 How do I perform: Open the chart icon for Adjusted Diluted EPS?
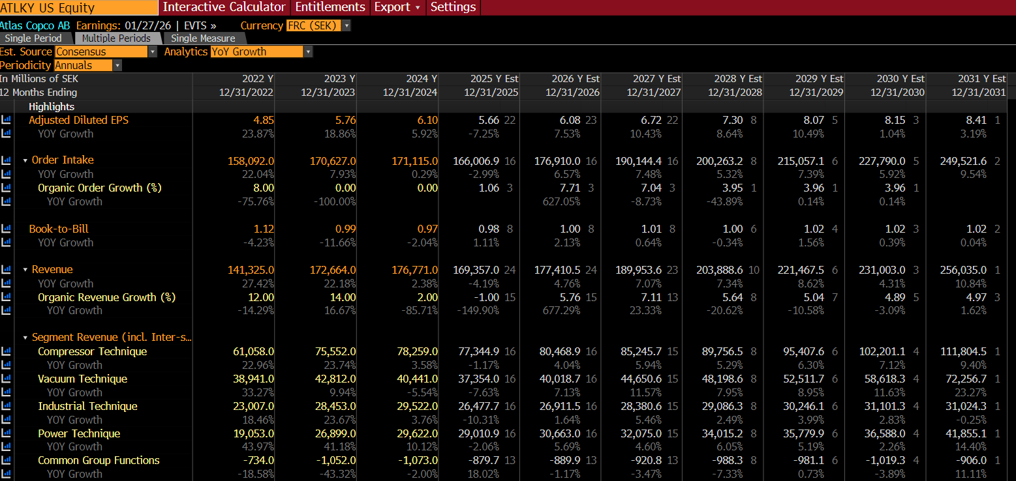pyautogui.click(x=6, y=120)
